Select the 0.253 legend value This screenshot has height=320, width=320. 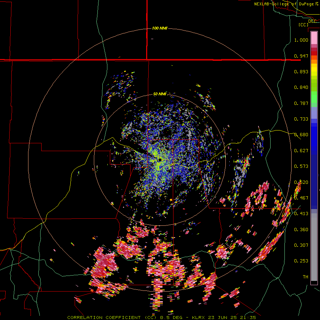pyautogui.click(x=301, y=261)
